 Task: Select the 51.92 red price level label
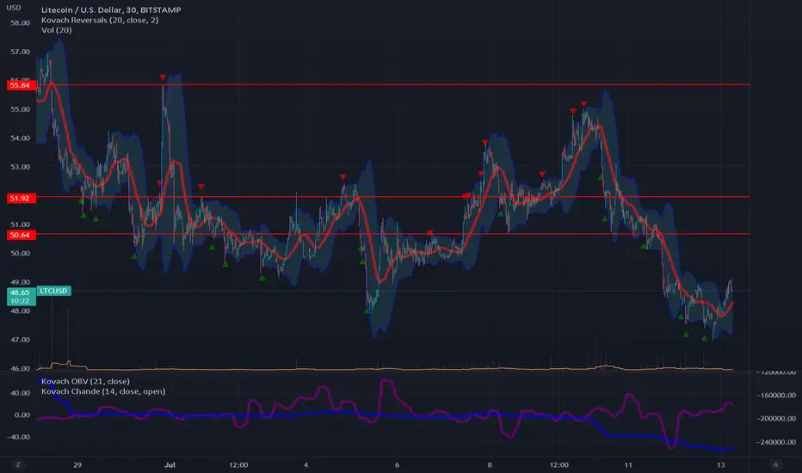pos(21,199)
